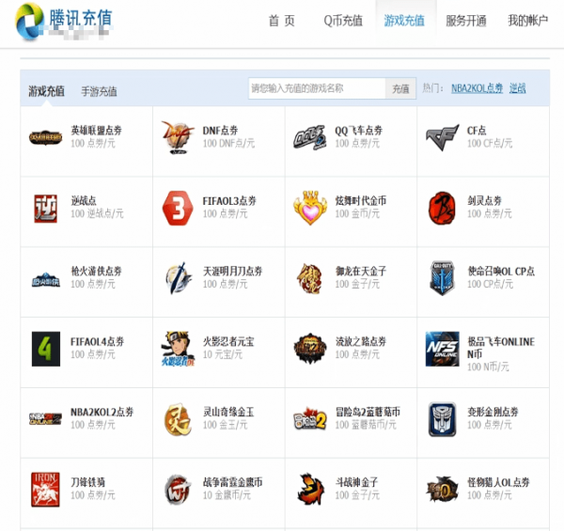Open 刀锋铁骑 title text

[88, 482]
